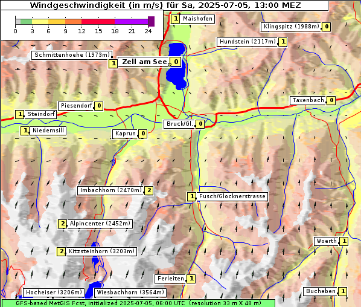Click the purple 24 m/s legend swatch

point(152,21)
